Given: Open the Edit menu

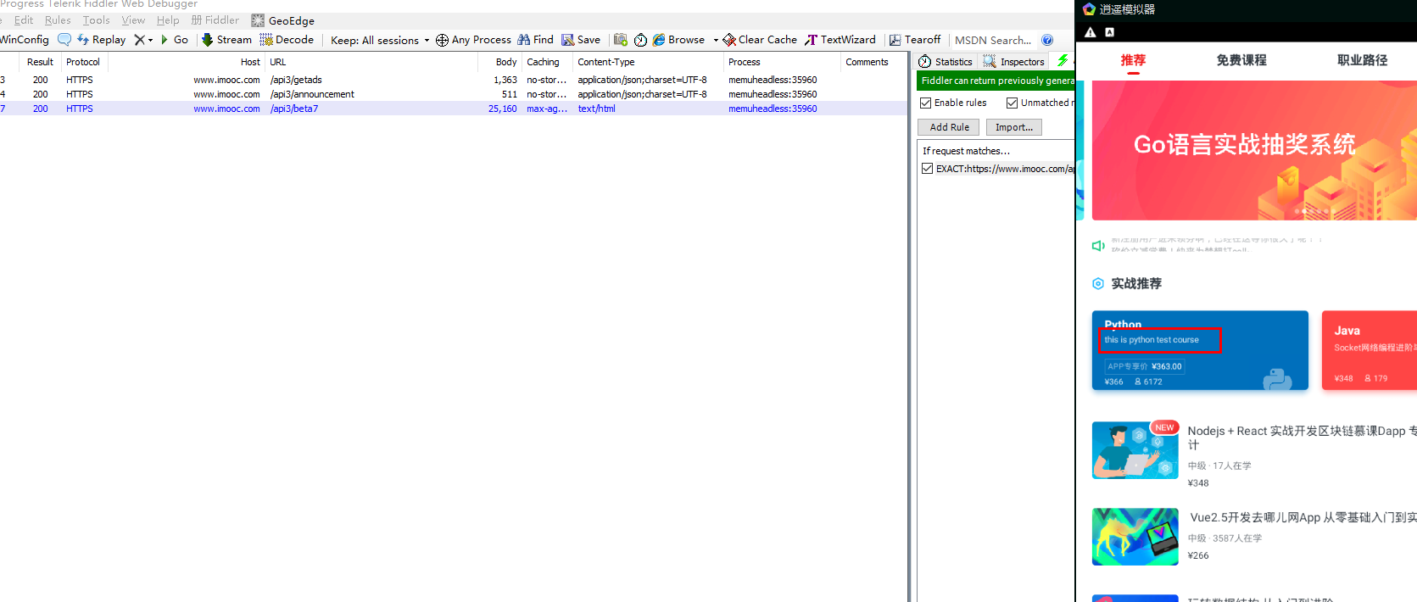Looking at the screenshot, I should [x=24, y=20].
